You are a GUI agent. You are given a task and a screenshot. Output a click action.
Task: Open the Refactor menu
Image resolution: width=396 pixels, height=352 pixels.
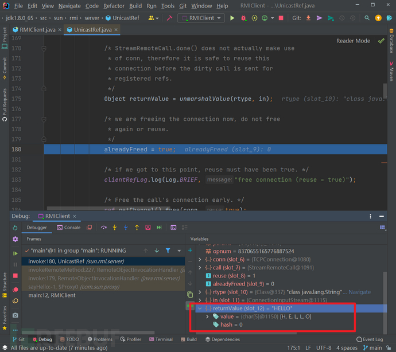click(114, 6)
